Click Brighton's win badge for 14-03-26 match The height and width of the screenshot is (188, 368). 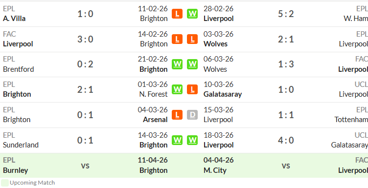point(177,140)
